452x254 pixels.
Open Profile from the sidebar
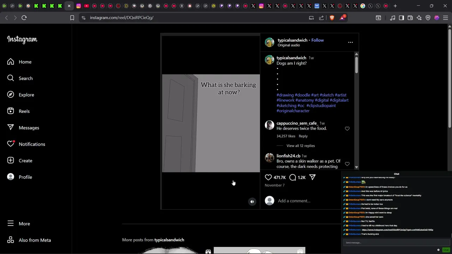(x=20, y=177)
